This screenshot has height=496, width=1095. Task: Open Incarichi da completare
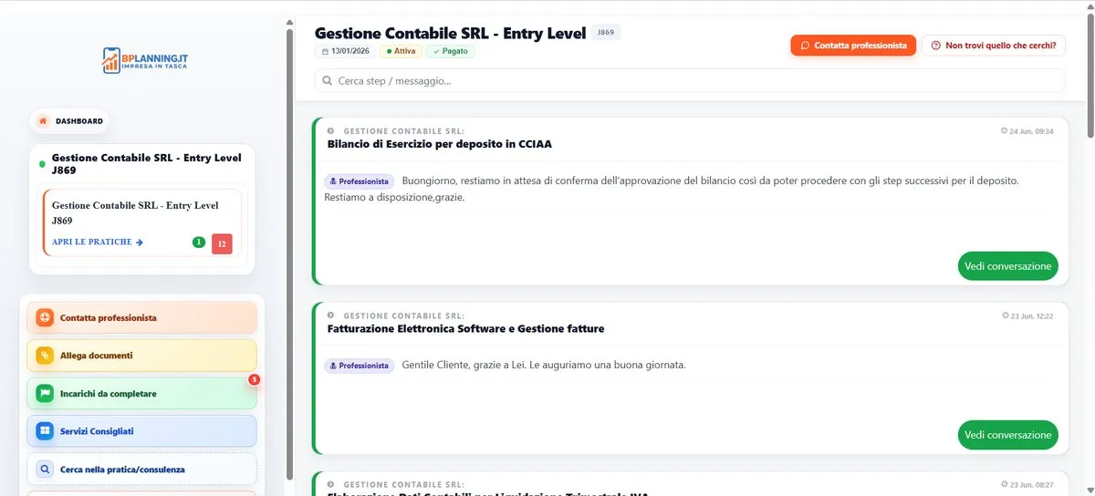click(141, 393)
